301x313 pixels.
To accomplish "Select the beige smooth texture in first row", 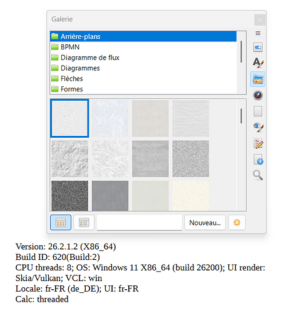I will tap(150, 118).
